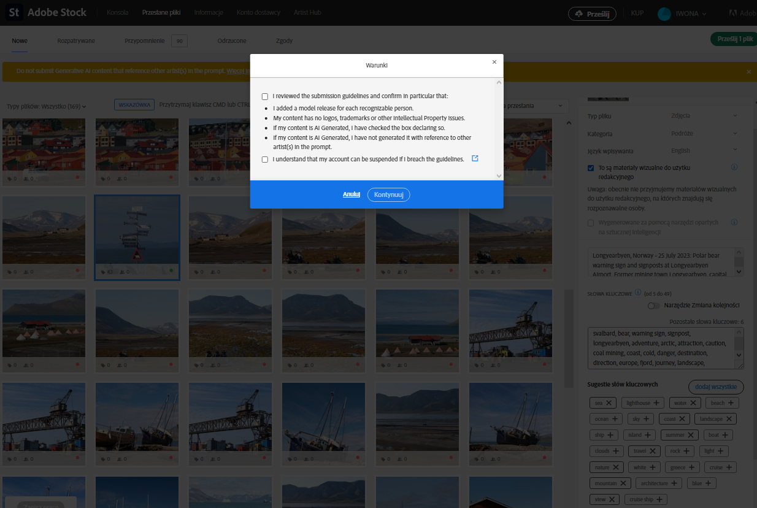This screenshot has width=757, height=508.
Task: Open the guidelines external link icon in Warunki dialog
Action: 475,158
